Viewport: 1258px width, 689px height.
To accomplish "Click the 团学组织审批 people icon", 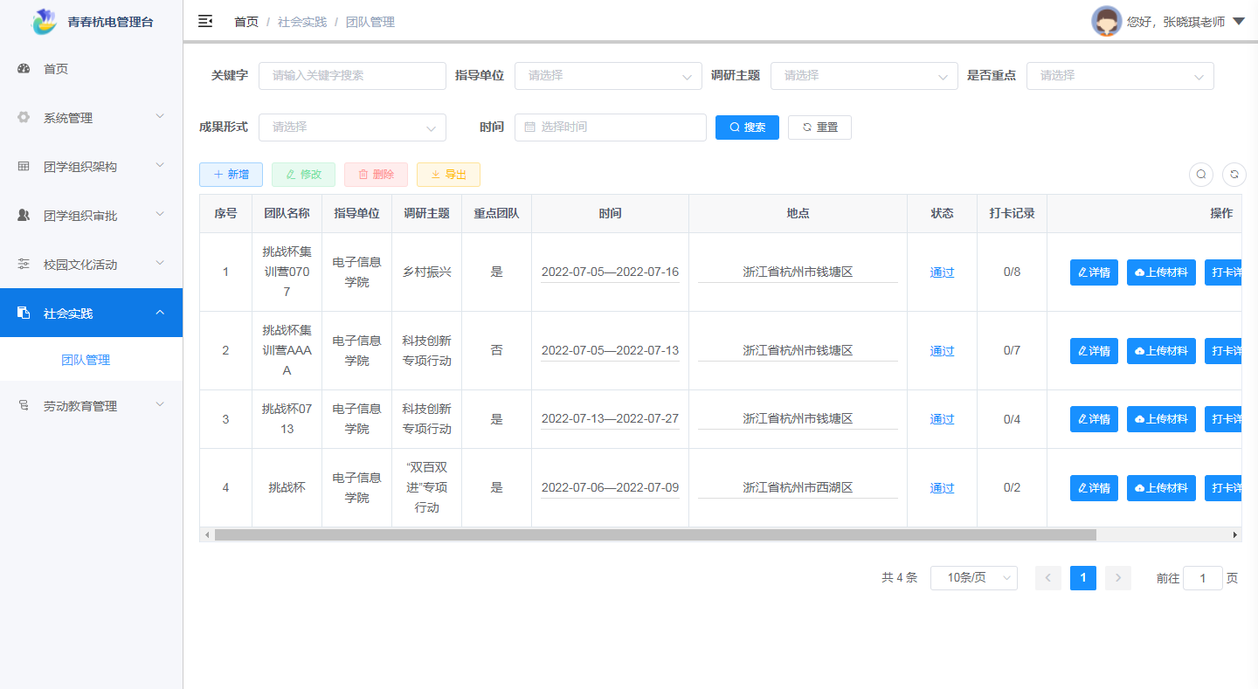I will tap(24, 216).
